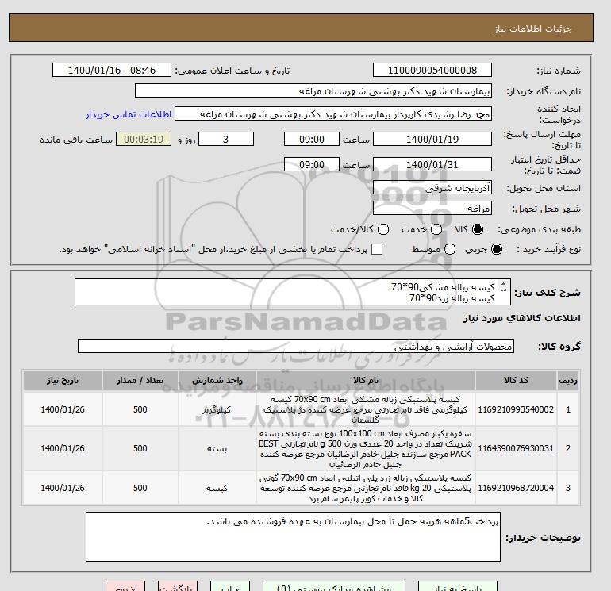
Task: Click the شماره نیاز number field
Action: coord(432,71)
